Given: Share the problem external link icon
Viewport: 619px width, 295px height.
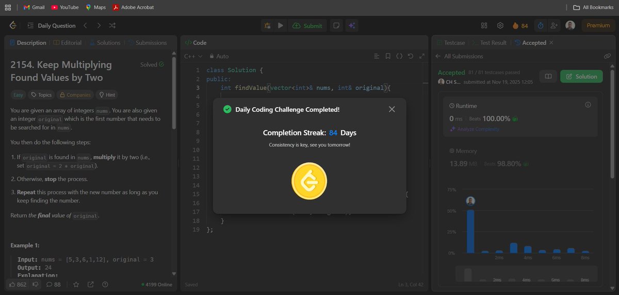Looking at the screenshot, I should (x=91, y=284).
